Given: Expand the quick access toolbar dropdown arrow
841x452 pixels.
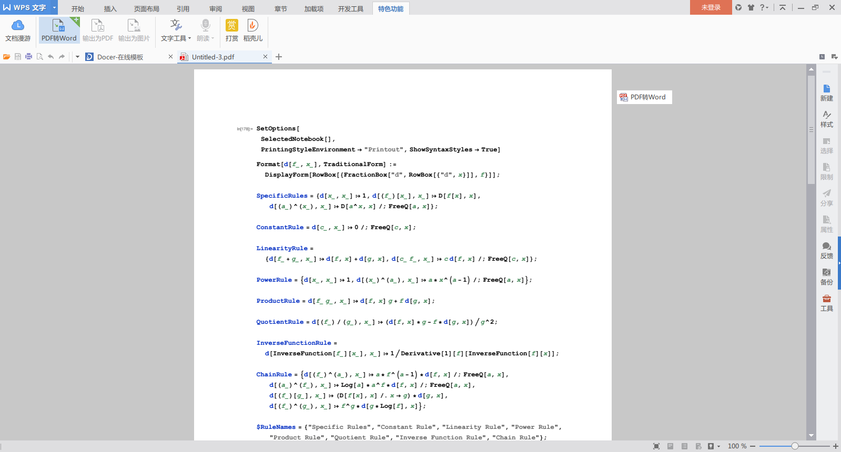Looking at the screenshot, I should [77, 57].
